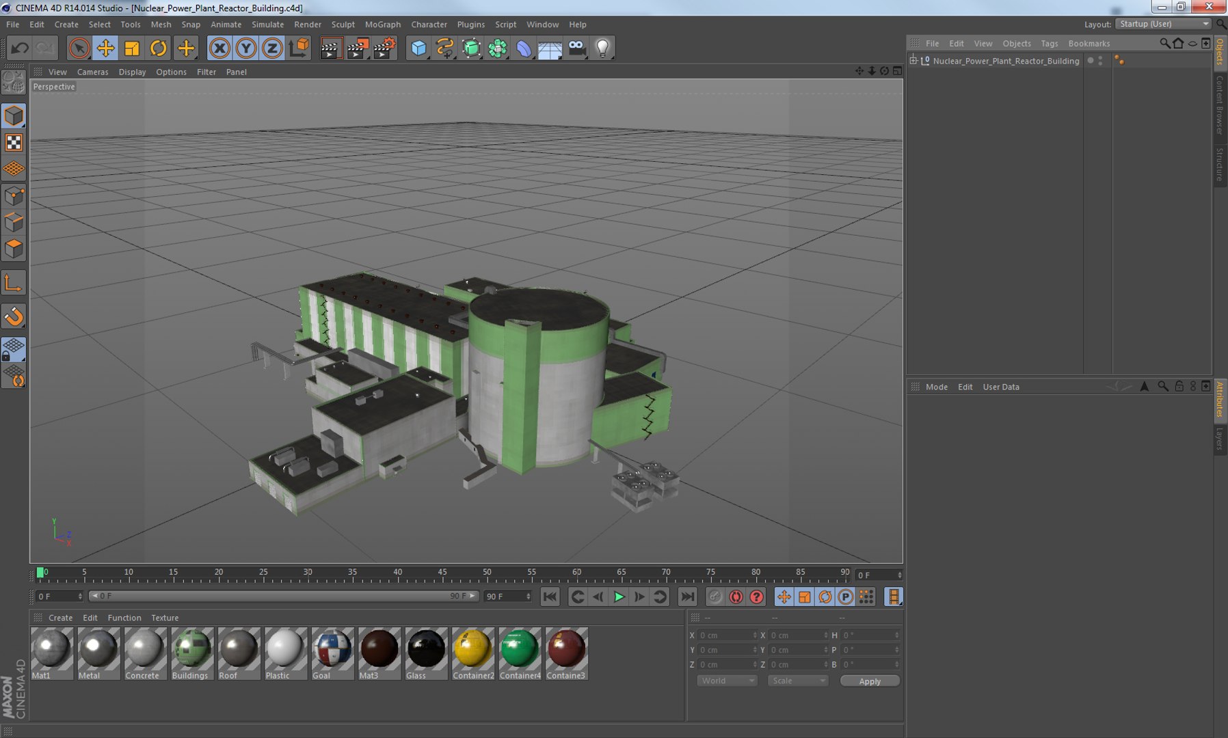The image size is (1228, 738).
Task: Open the material manager Texture menu
Action: 165,618
